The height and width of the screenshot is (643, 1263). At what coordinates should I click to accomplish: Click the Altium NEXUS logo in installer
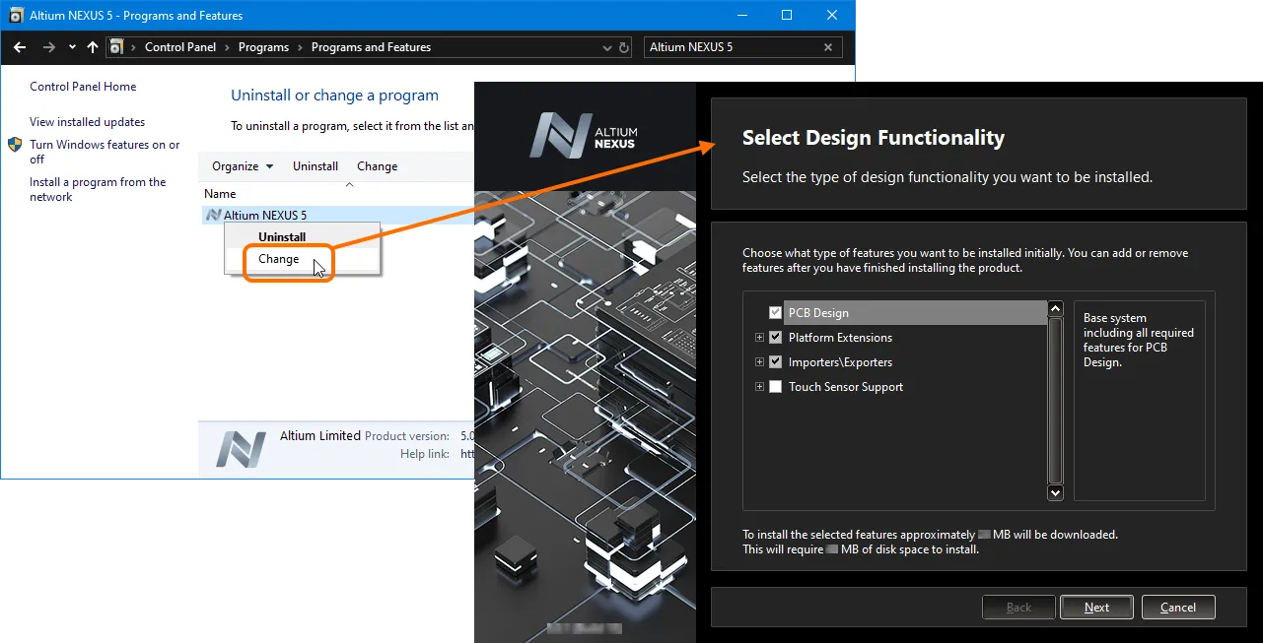[x=583, y=136]
